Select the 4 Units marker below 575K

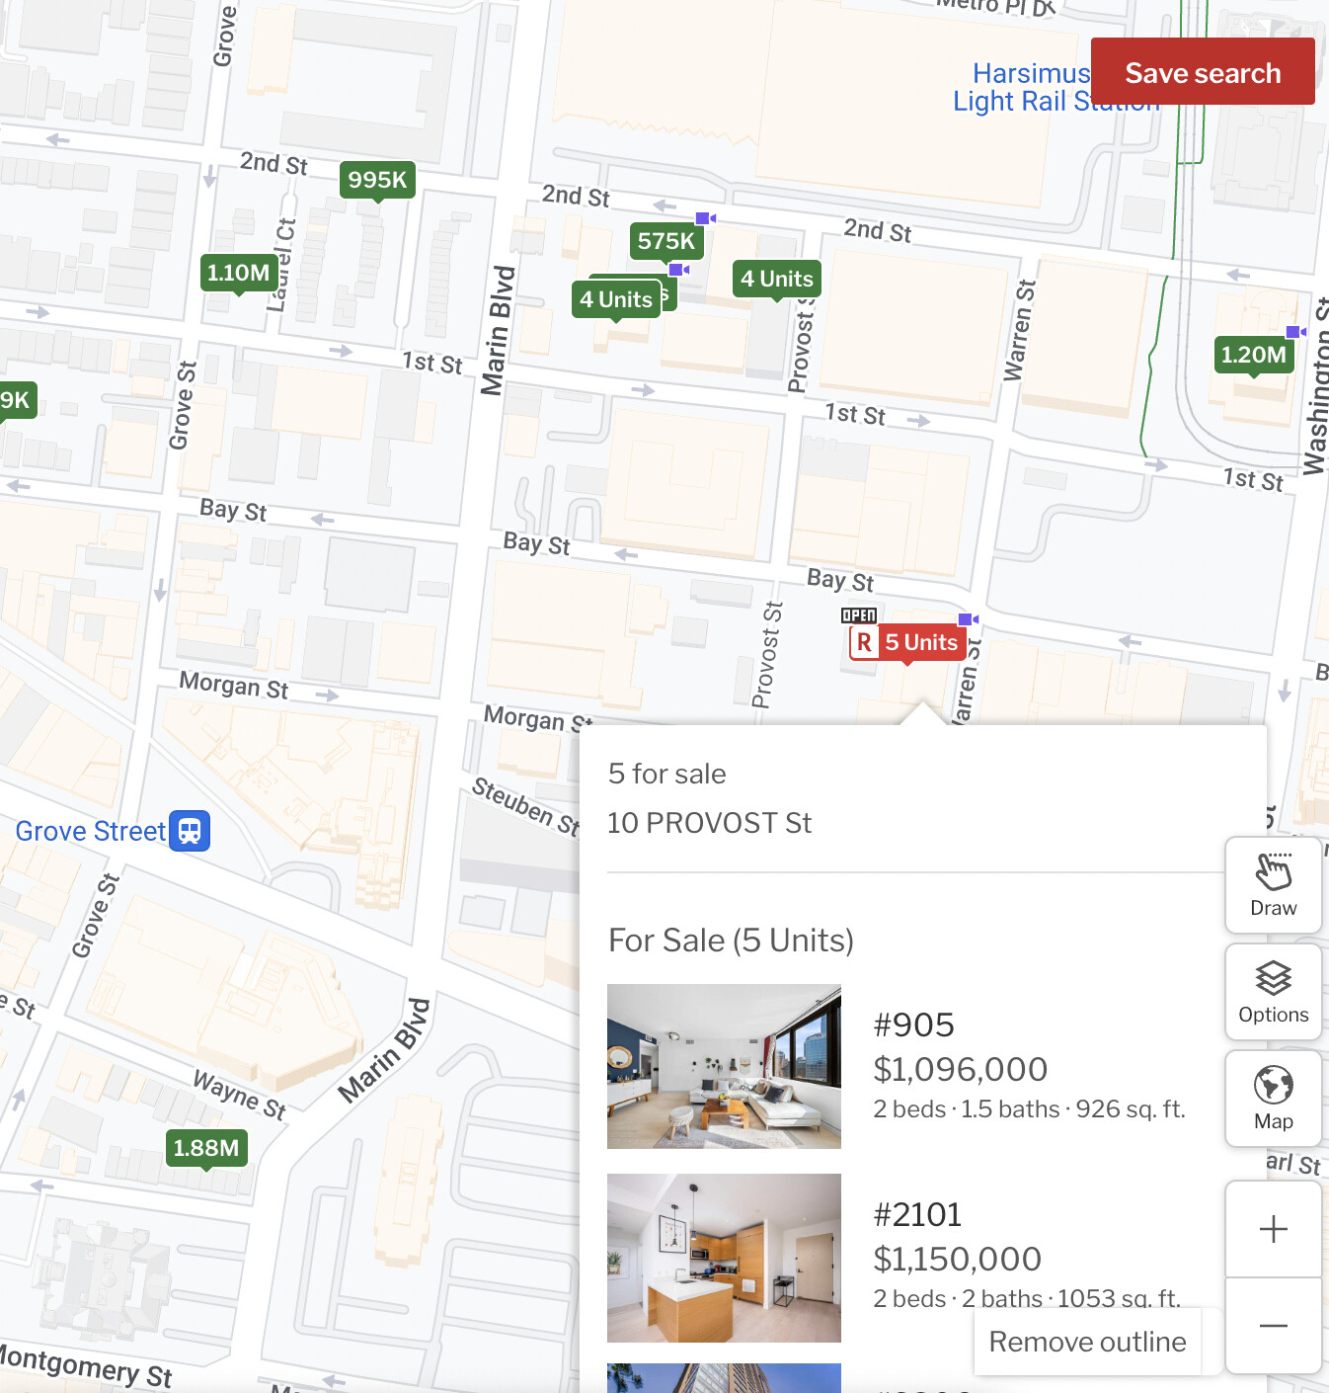click(616, 299)
